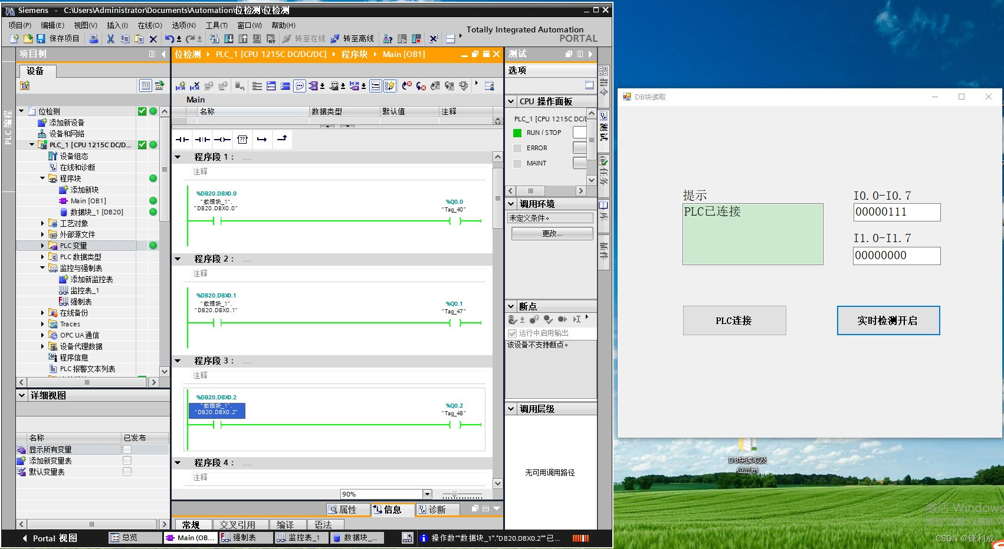
Task: Click the upload from device icon
Action: coord(242,38)
